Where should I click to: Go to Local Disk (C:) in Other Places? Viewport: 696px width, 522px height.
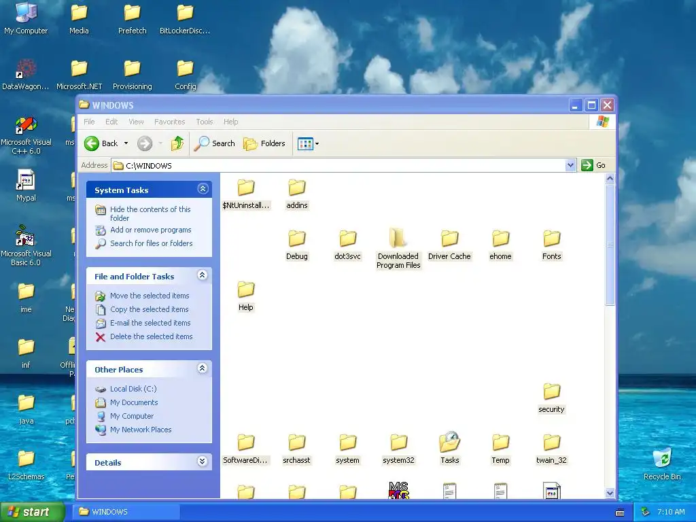[133, 389]
